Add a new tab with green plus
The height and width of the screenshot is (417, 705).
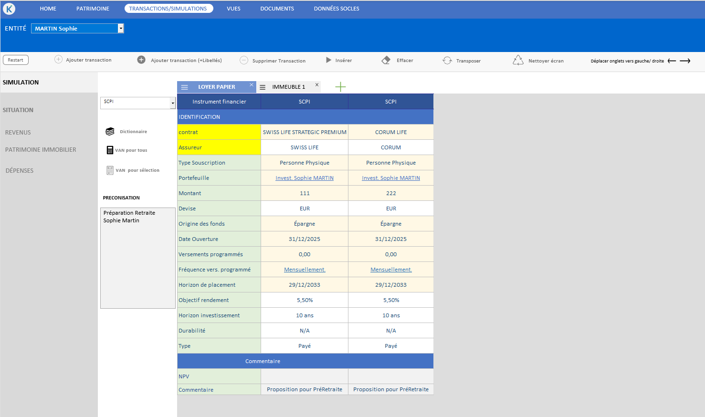tap(340, 87)
